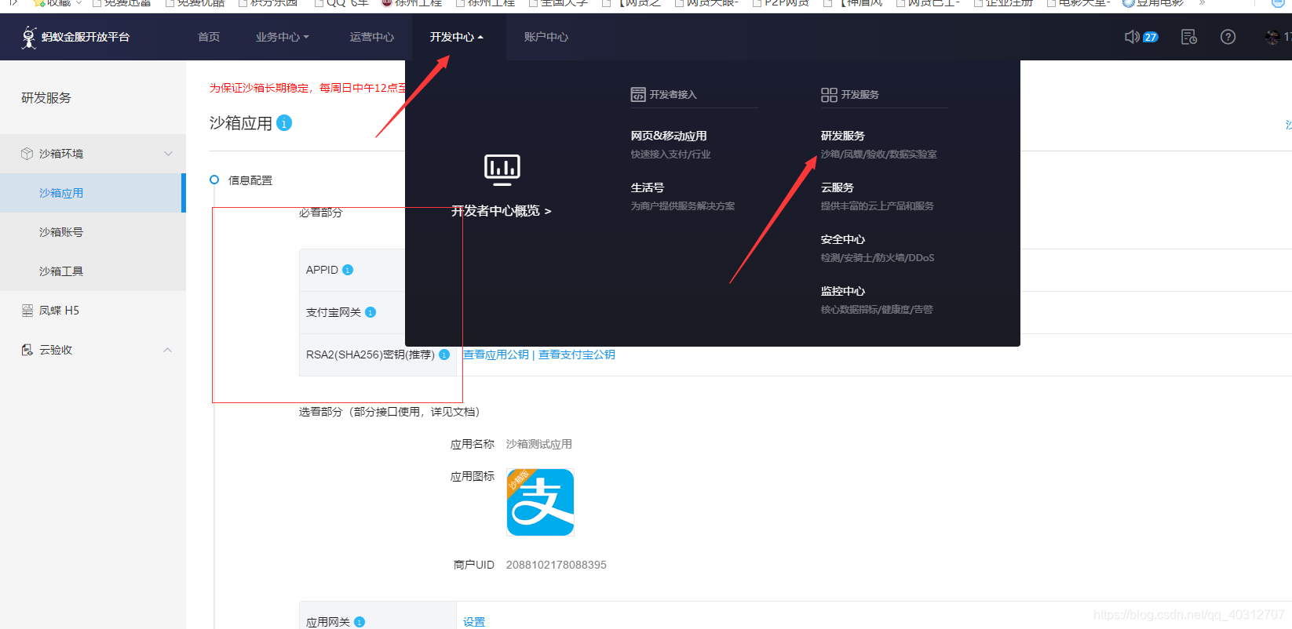Click the notification count badge 27
The image size is (1292, 629).
pyautogui.click(x=1151, y=37)
